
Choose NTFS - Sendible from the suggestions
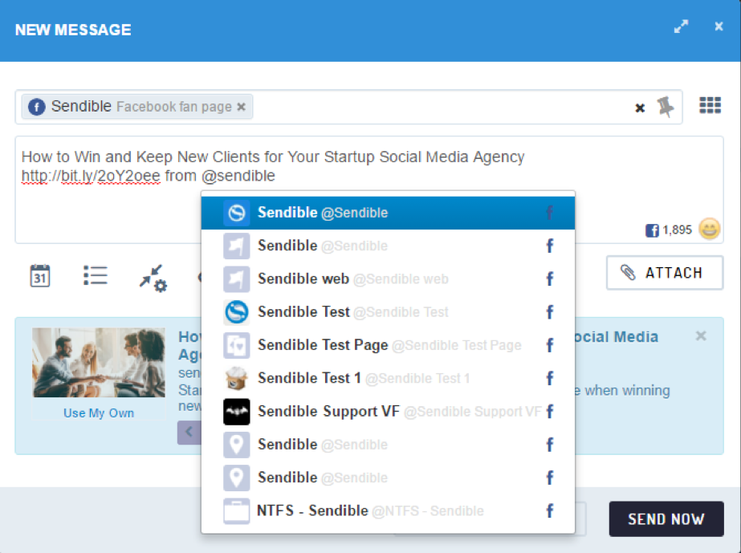point(388,510)
